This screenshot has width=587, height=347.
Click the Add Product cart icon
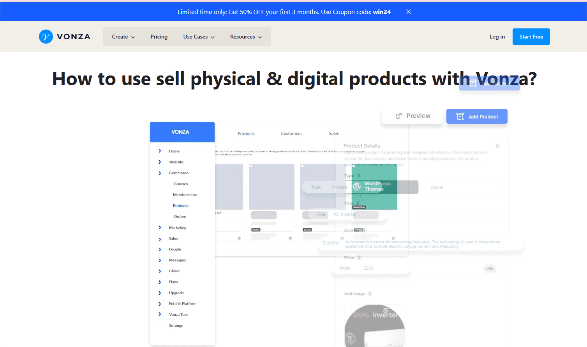click(x=460, y=116)
